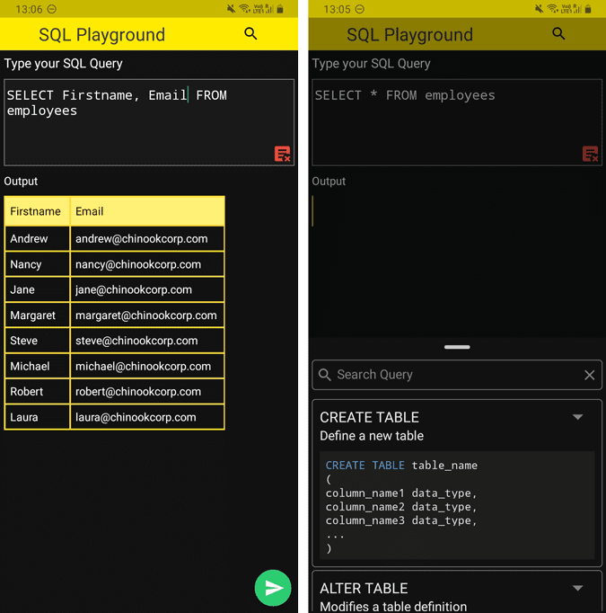Select margaret@chinookcorp.com cell

[x=147, y=315]
